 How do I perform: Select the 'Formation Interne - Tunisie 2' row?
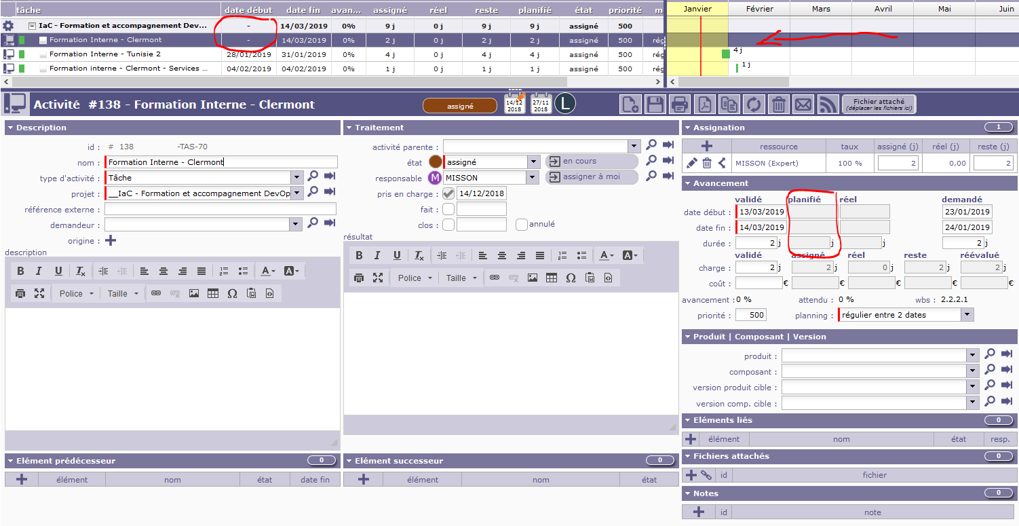point(105,54)
